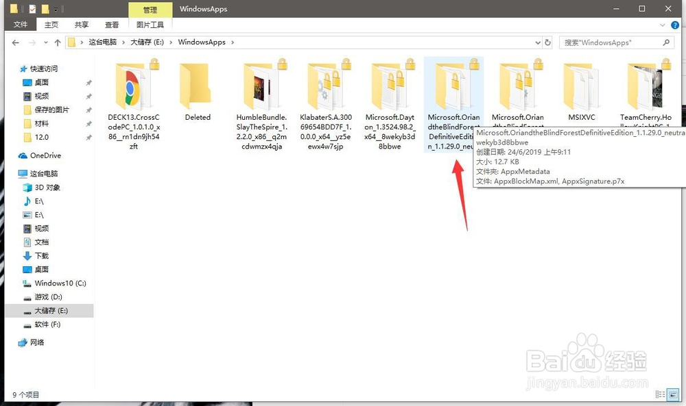
Task: Click WindowsApps in address bar
Action: (x=202, y=42)
